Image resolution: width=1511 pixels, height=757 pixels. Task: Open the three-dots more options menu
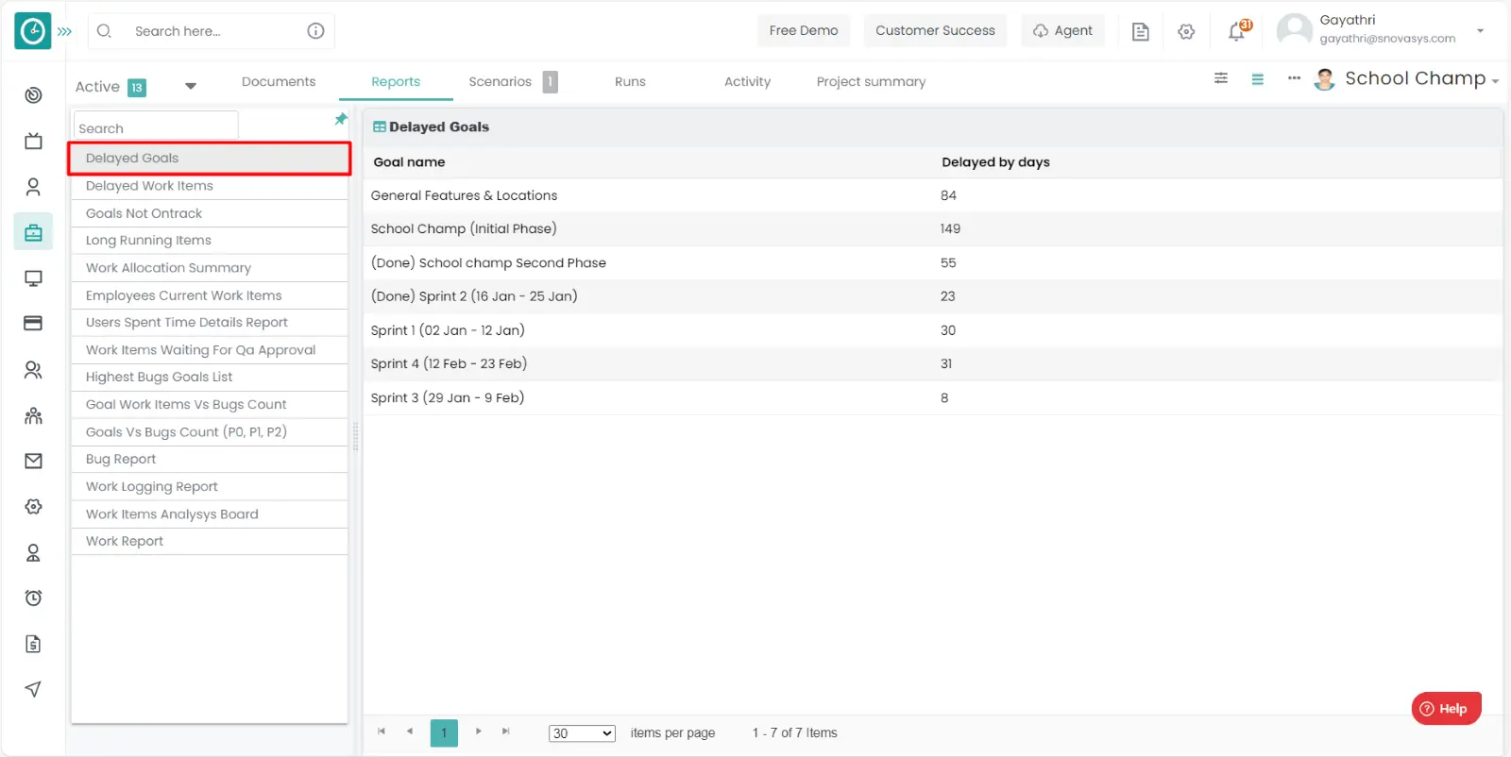pyautogui.click(x=1294, y=78)
